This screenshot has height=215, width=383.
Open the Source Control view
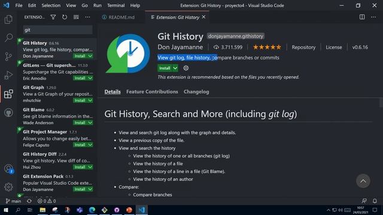tap(8, 57)
